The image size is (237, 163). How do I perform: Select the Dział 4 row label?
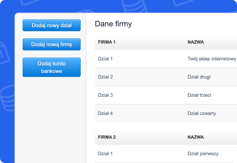(105, 113)
